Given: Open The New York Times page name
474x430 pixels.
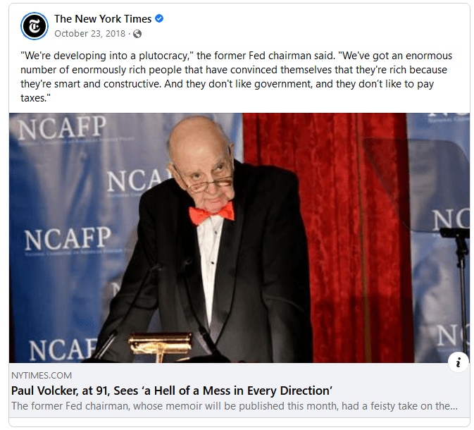Looking at the screenshot, I should 103,19.
